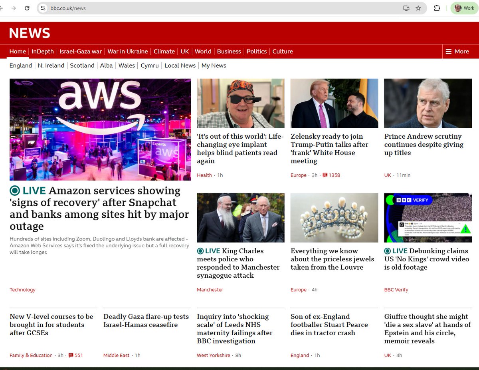Screen dimensions: 479x370
Task: Open site information icon in address bar
Action: coord(43,8)
